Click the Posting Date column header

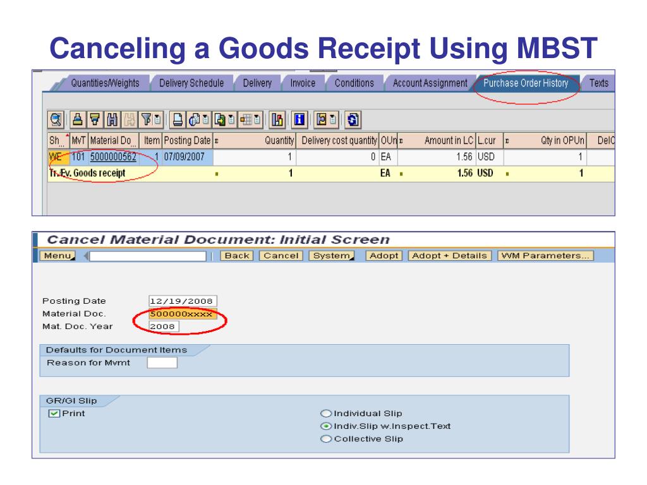coord(187,141)
